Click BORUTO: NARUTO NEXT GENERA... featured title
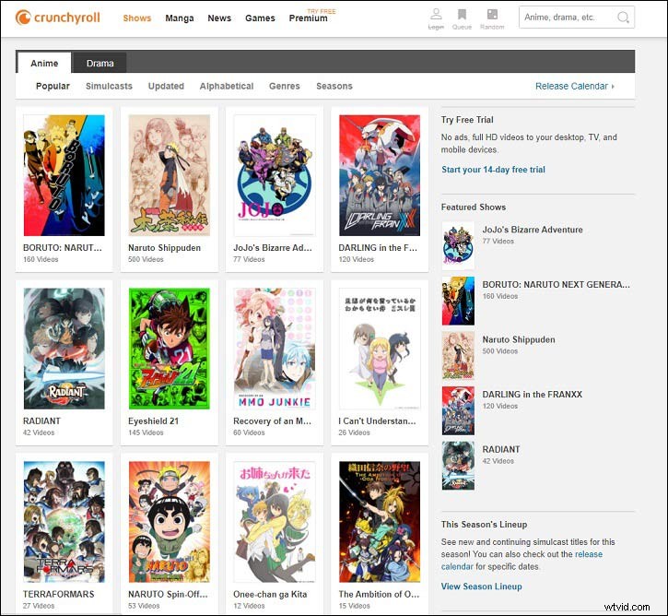 (x=556, y=284)
